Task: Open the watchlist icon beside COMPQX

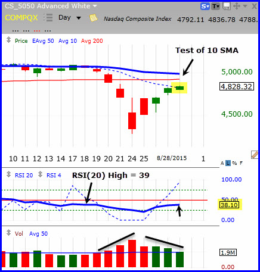Action: point(48,17)
